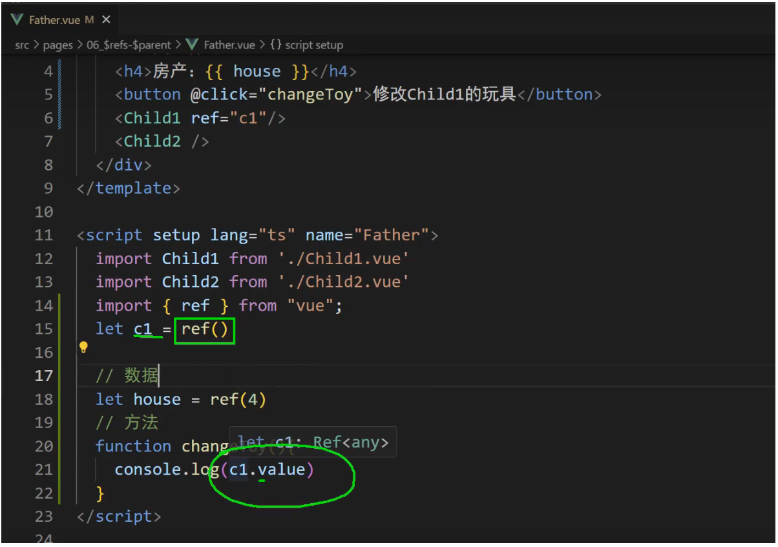Click line number 11 in the gutter
Image resolution: width=778 pixels, height=547 pixels.
point(43,235)
